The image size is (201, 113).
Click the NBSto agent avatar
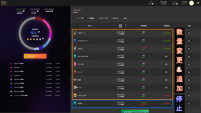pyautogui.click(x=75, y=49)
